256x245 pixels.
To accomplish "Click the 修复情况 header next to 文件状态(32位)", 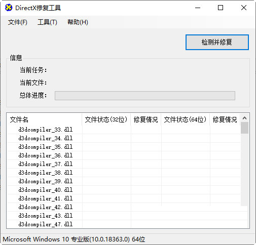I will click(x=145, y=119).
